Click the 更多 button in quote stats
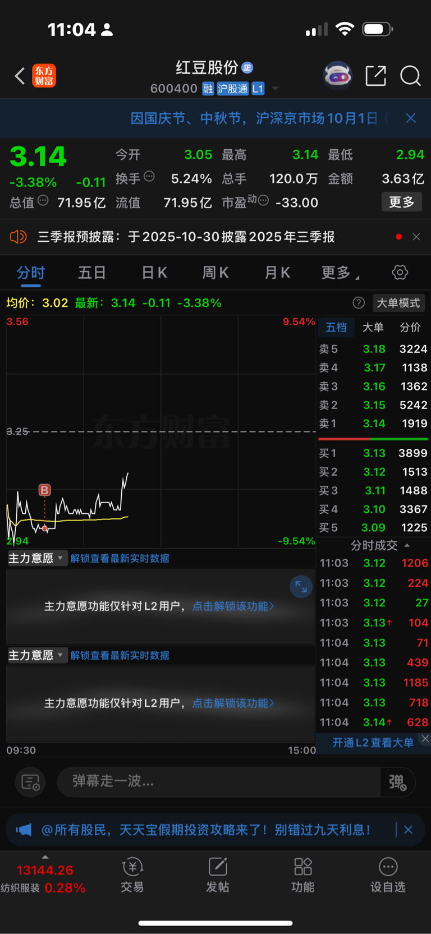Screen dimensions: 431x934 pos(402,202)
